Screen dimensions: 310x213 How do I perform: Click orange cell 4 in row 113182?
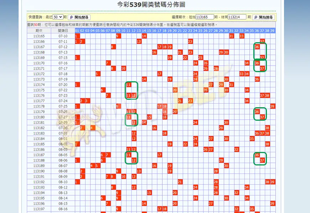(93, 128)
